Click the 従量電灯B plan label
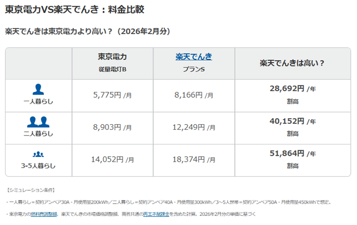Screen dimensions: 357x225 113,69
